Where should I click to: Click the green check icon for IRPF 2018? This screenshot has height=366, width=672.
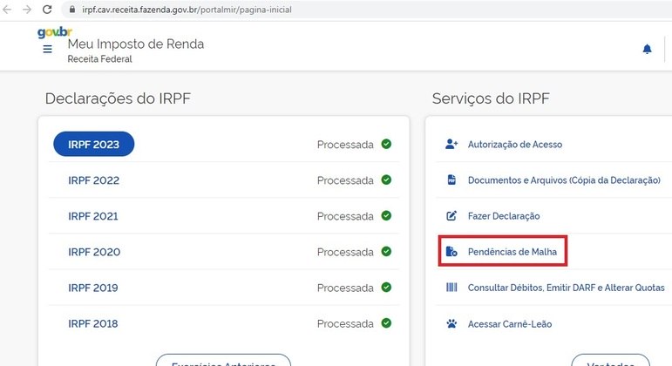(x=386, y=323)
